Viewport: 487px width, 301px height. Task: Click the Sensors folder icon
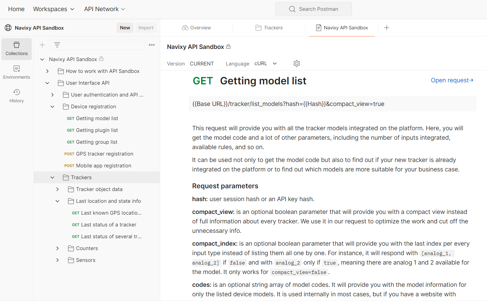pos(71,260)
